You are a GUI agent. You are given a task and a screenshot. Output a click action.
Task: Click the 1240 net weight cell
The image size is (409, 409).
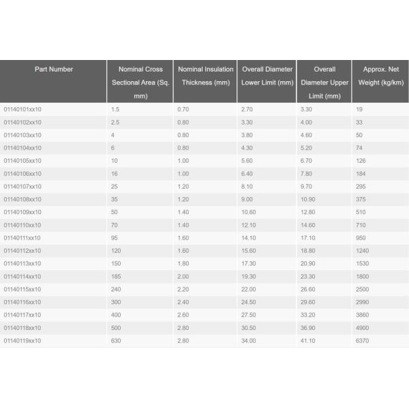364,251
